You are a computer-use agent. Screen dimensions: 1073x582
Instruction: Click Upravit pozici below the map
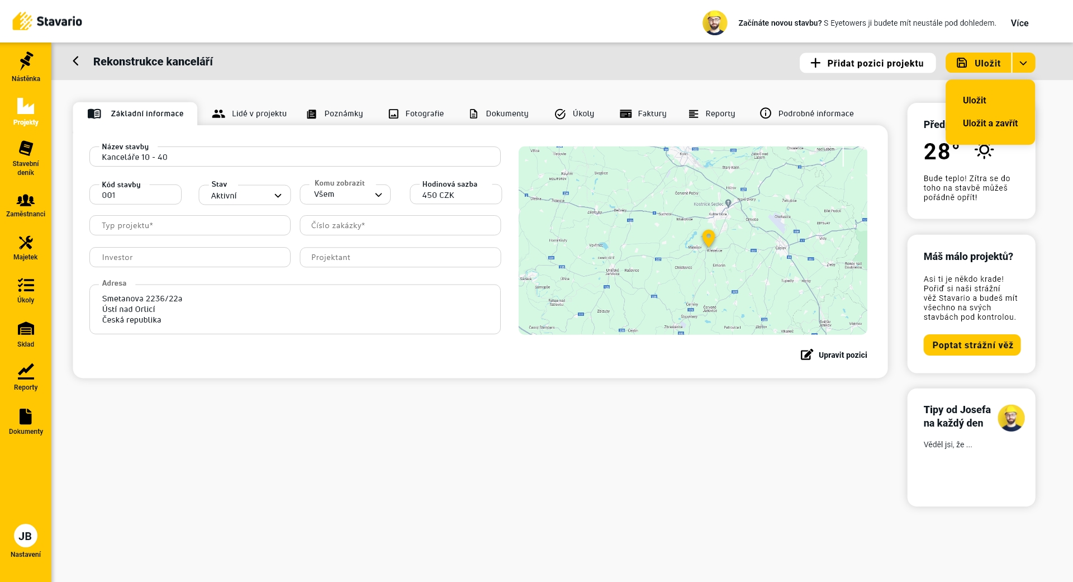pyautogui.click(x=834, y=355)
